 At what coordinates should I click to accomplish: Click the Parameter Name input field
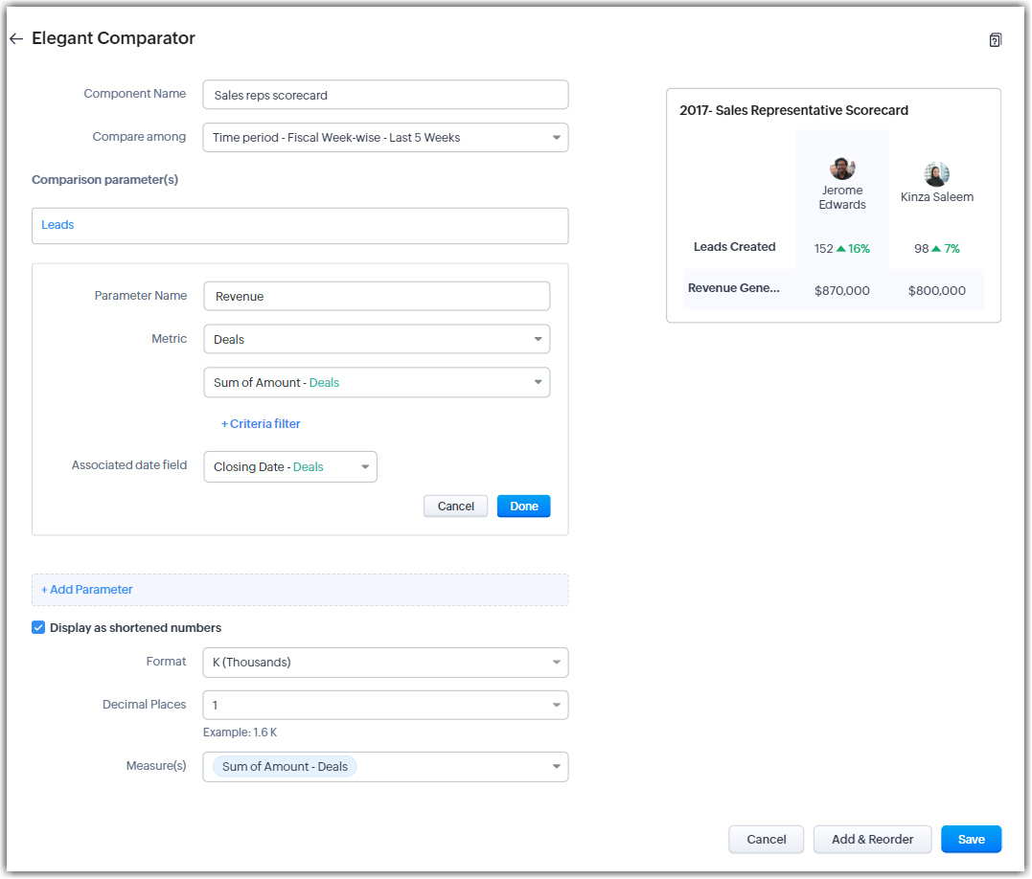coord(377,297)
